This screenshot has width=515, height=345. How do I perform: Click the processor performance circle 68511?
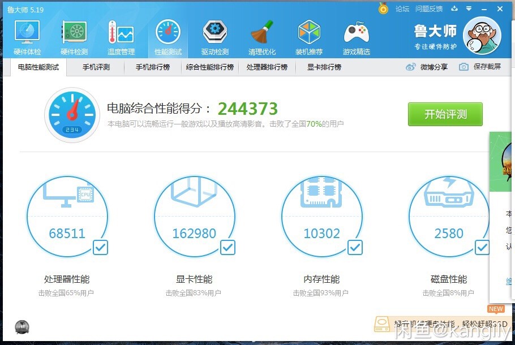(x=67, y=216)
